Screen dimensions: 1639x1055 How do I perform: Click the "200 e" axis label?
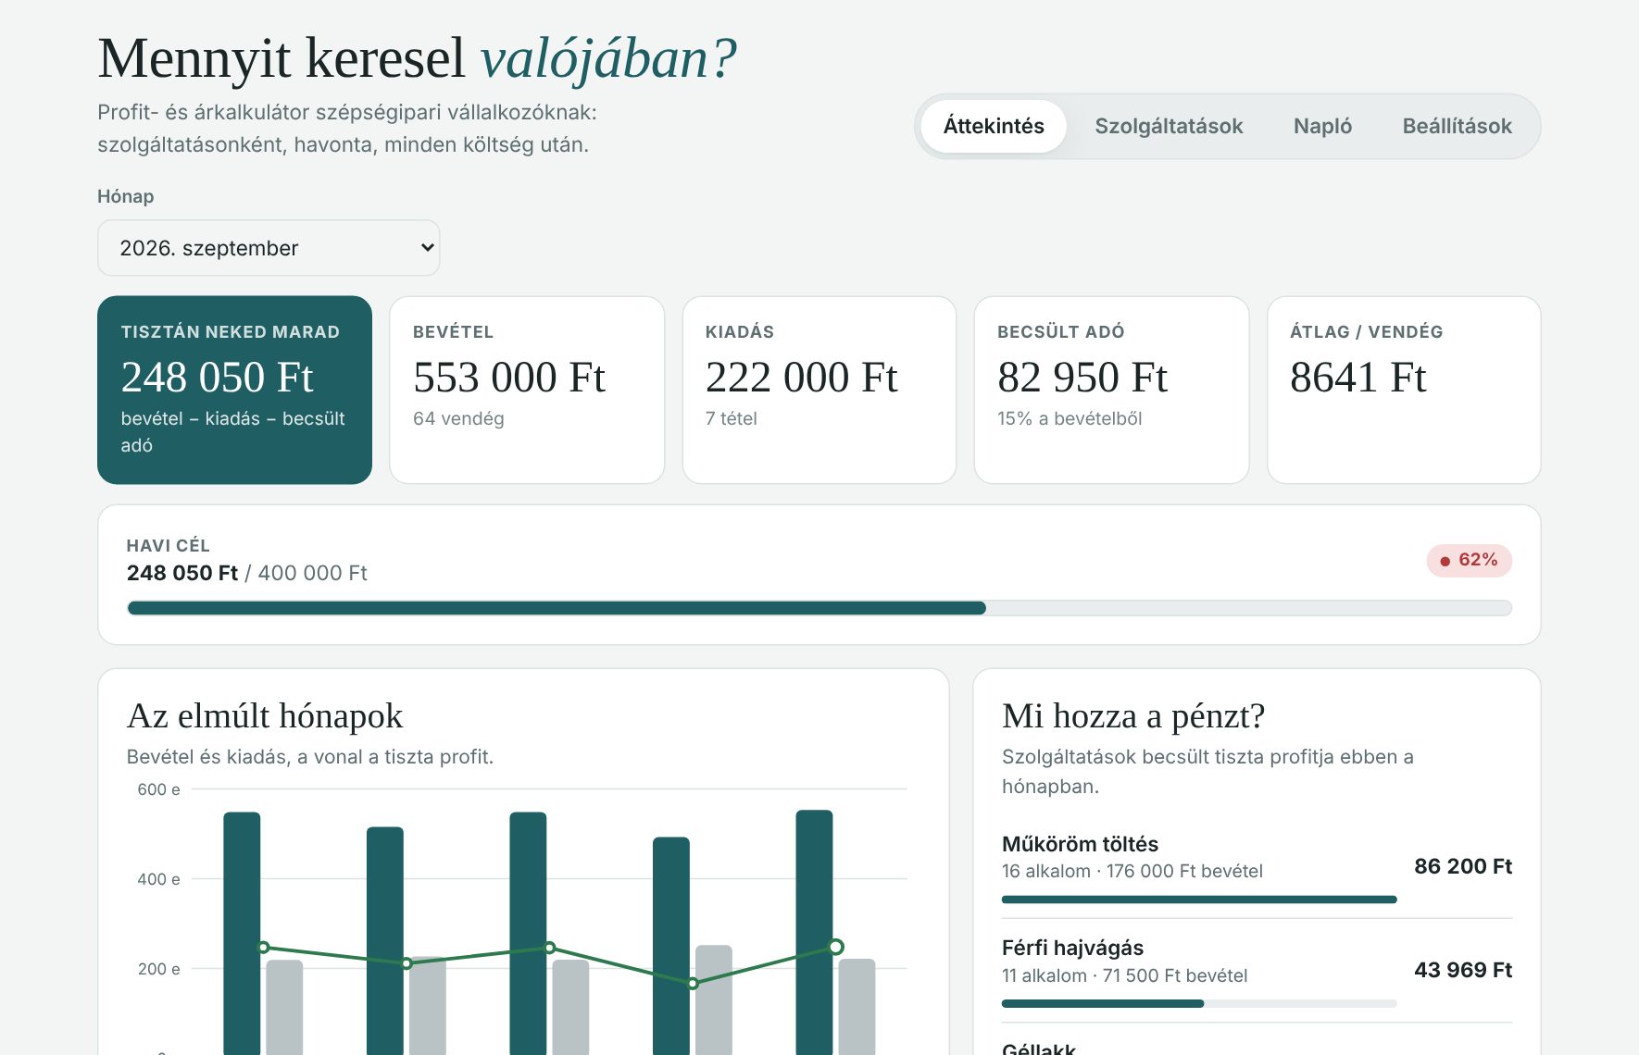click(158, 969)
